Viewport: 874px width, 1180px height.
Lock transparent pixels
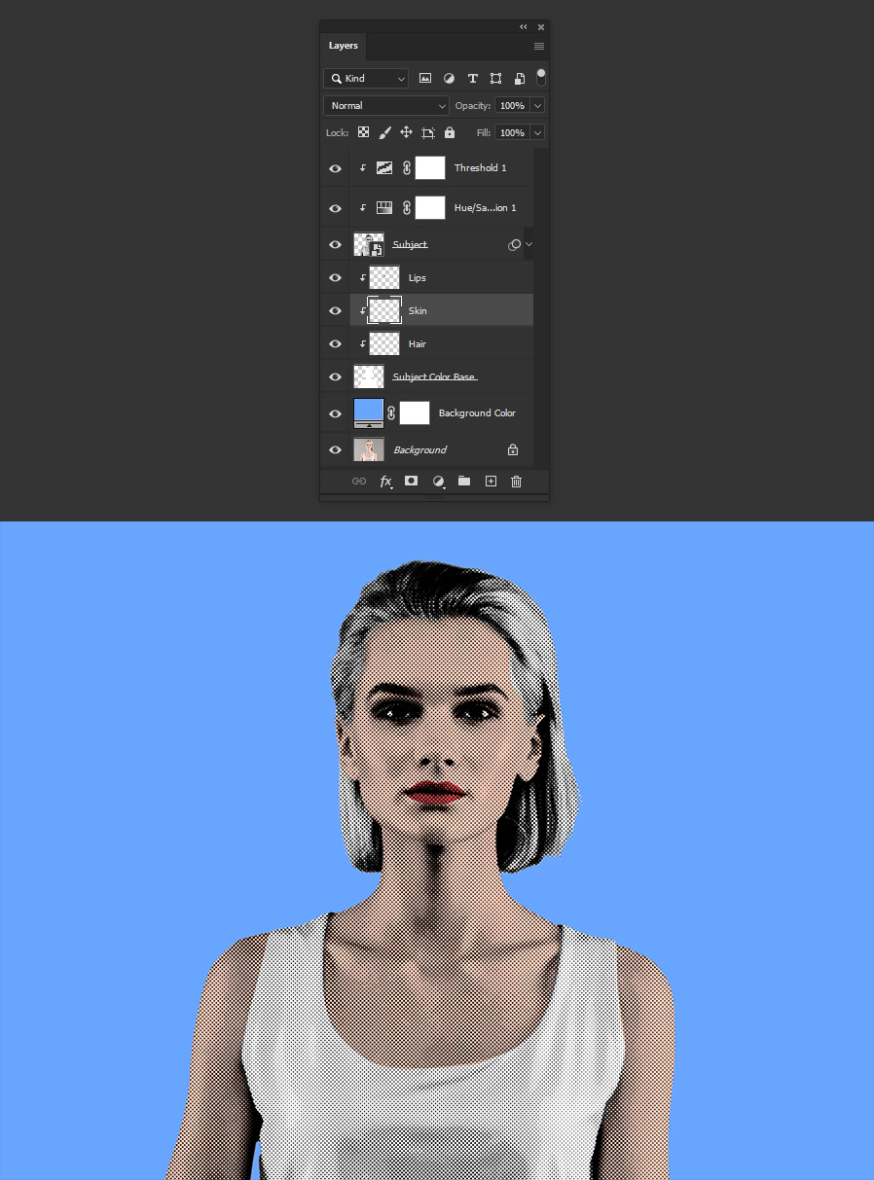(x=363, y=132)
